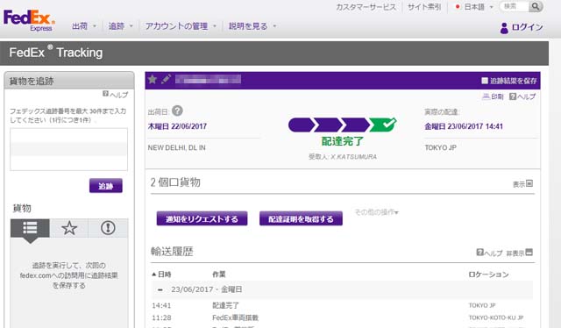Check the 追跡結果を保存 checkbox
This screenshot has height=328, width=561.
(x=485, y=81)
